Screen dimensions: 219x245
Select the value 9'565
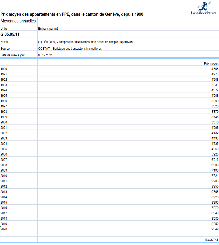pos(215,192)
